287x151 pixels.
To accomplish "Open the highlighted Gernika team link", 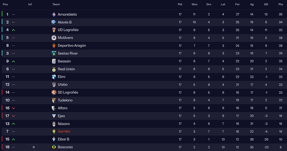I will coord(64,132).
